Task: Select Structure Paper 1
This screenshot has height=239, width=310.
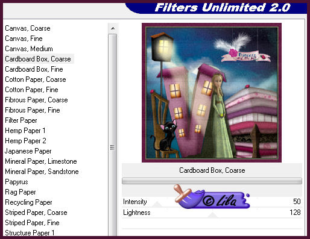Action: coord(30,233)
